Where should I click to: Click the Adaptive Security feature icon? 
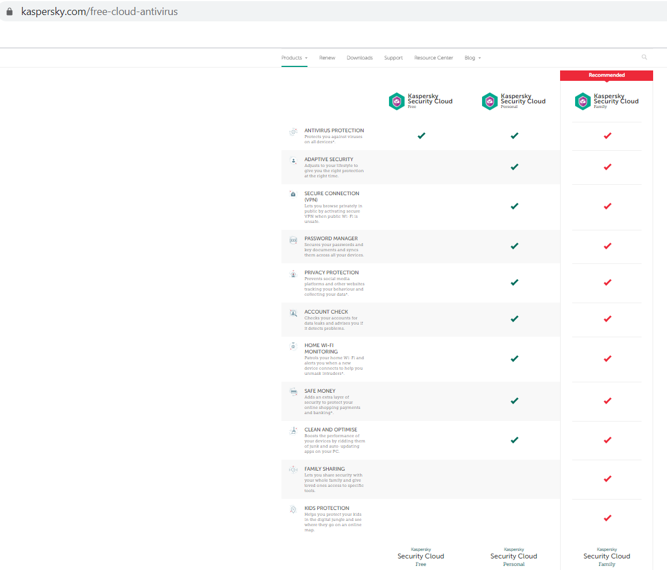coord(293,161)
